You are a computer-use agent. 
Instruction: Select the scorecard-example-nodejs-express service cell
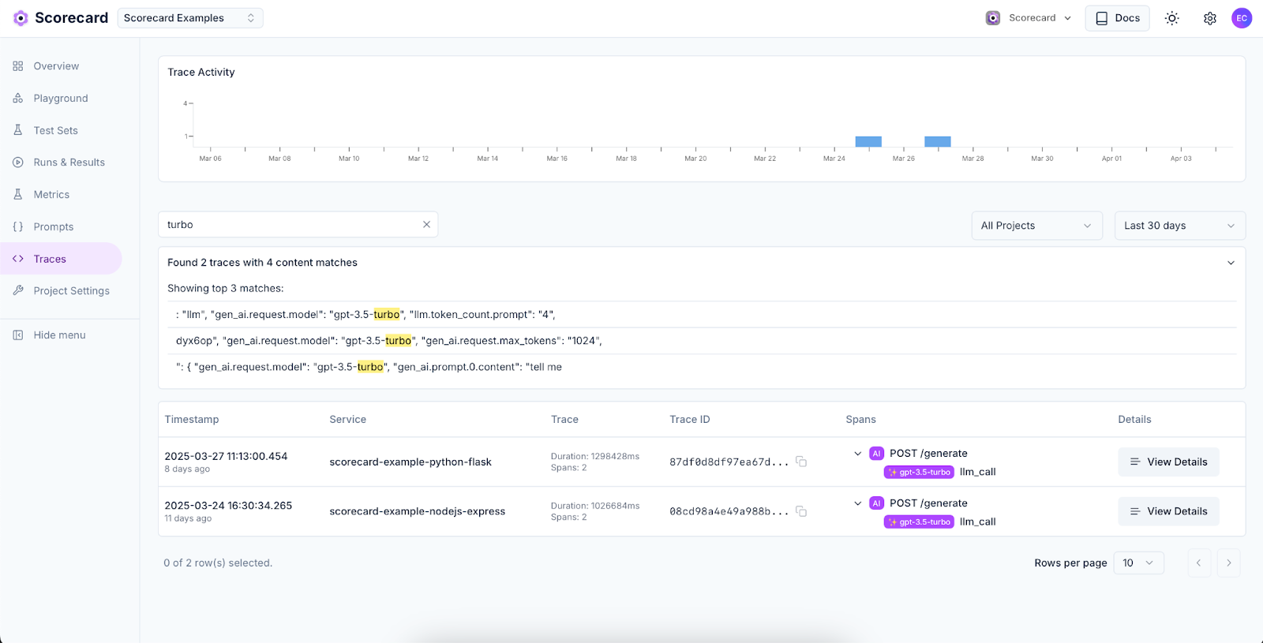tap(418, 512)
